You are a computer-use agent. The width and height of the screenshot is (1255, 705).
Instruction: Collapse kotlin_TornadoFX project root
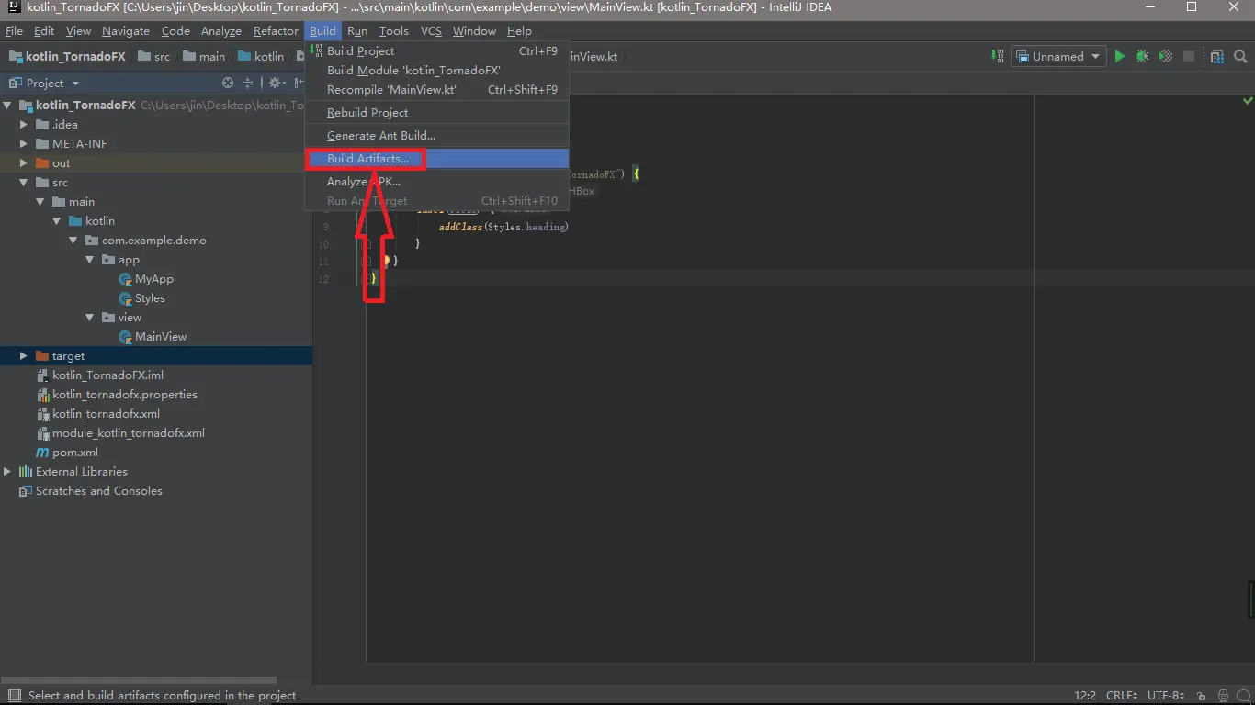click(x=7, y=106)
